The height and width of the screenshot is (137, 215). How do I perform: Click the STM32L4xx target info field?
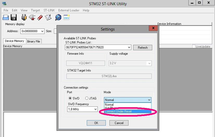(109, 76)
